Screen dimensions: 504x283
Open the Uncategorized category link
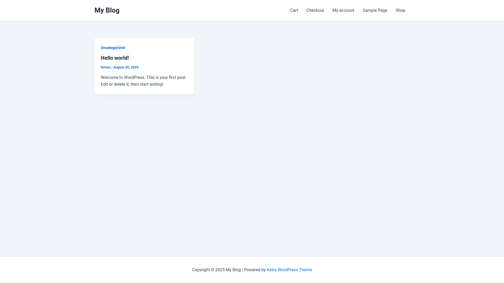[113, 48]
